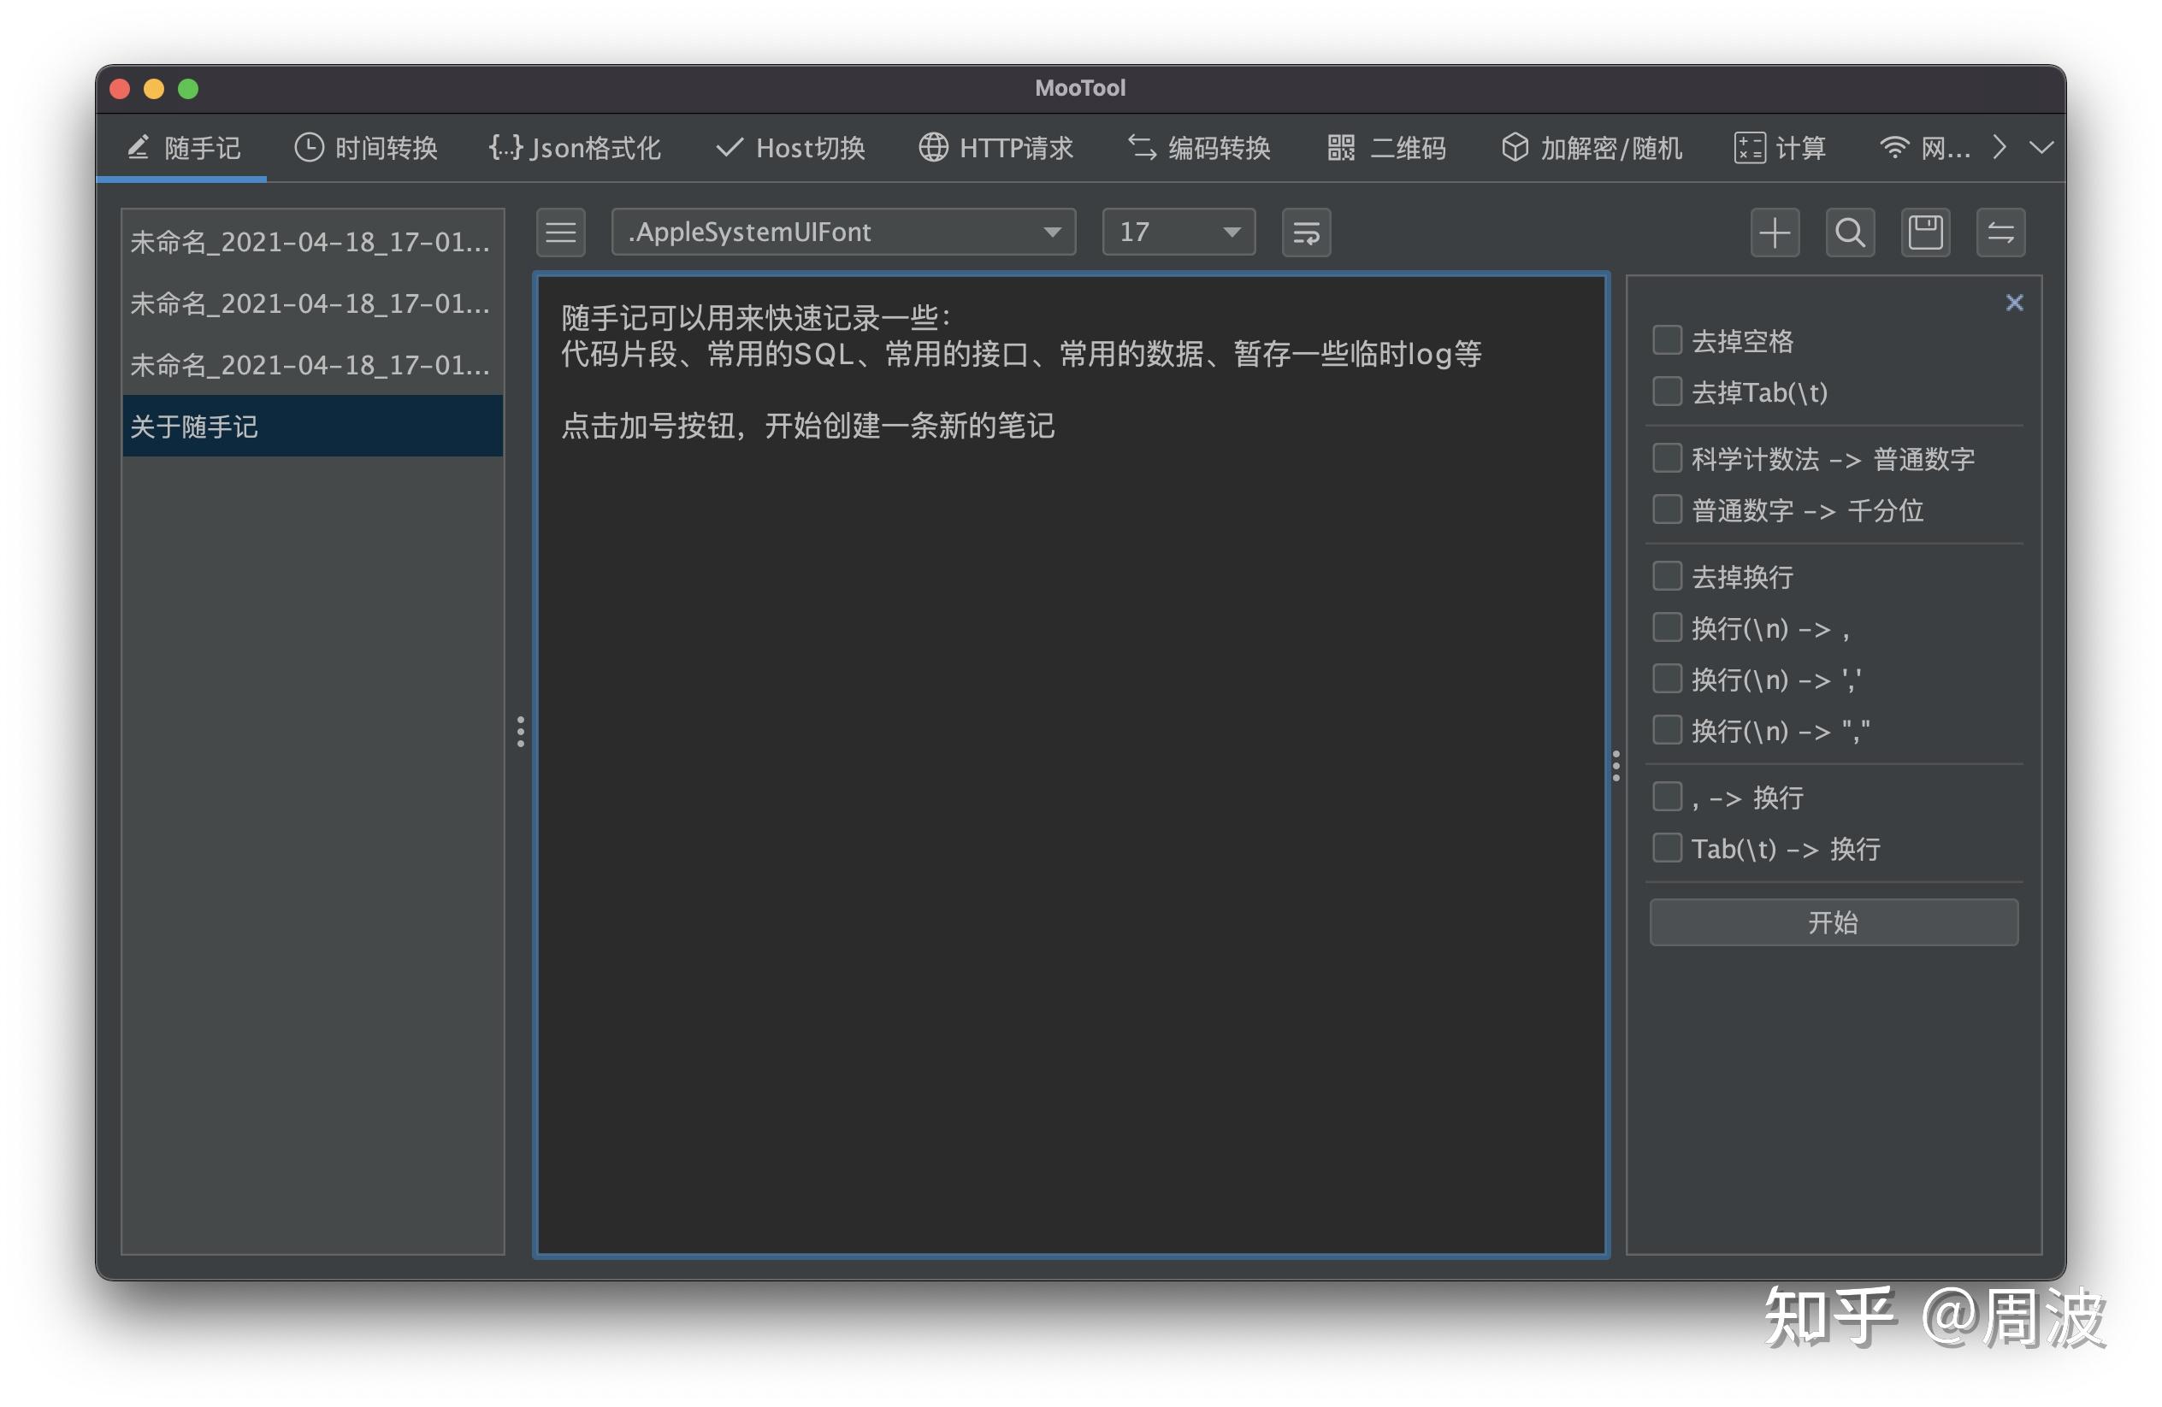Image resolution: width=2162 pixels, height=1407 pixels.
Task: Switch to the Json格式化 tab
Action: pyautogui.click(x=576, y=148)
